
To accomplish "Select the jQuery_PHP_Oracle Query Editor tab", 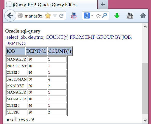I will (51, 4).
